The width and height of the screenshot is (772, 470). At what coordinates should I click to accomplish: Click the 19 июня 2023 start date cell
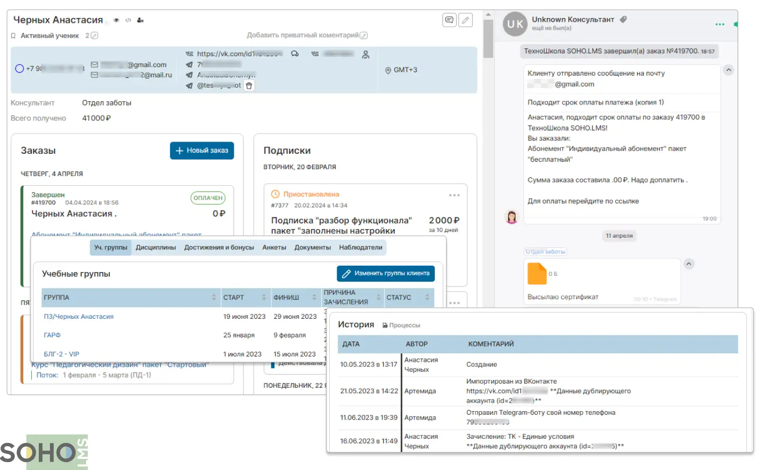click(244, 317)
